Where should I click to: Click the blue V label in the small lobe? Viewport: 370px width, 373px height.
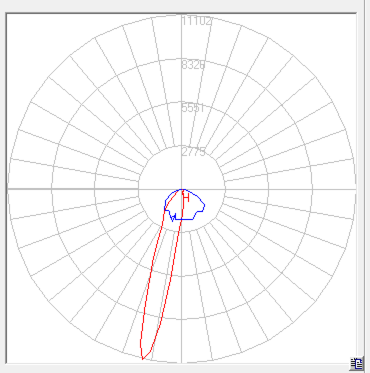[173, 217]
